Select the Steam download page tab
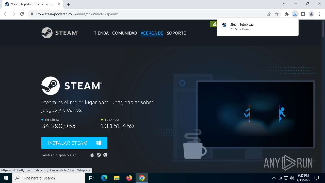325x183 pixels. tap(32, 4)
